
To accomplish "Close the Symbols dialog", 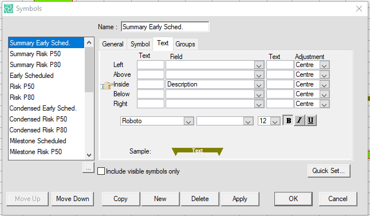I will click(x=359, y=9).
